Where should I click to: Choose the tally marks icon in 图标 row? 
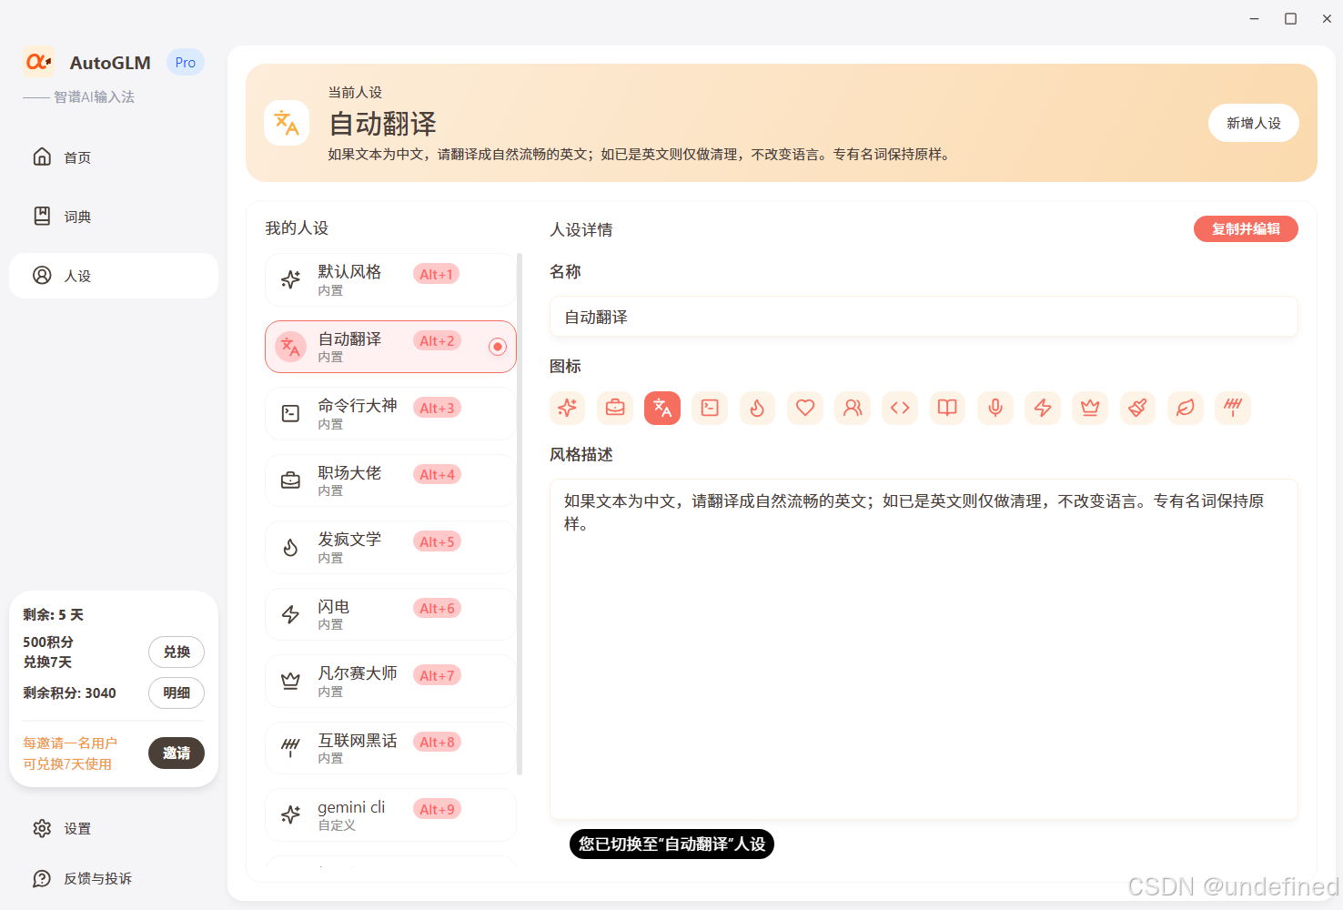1233,408
